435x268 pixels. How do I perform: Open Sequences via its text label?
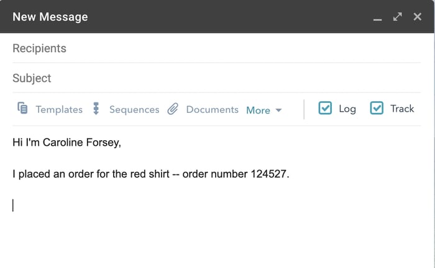(134, 109)
